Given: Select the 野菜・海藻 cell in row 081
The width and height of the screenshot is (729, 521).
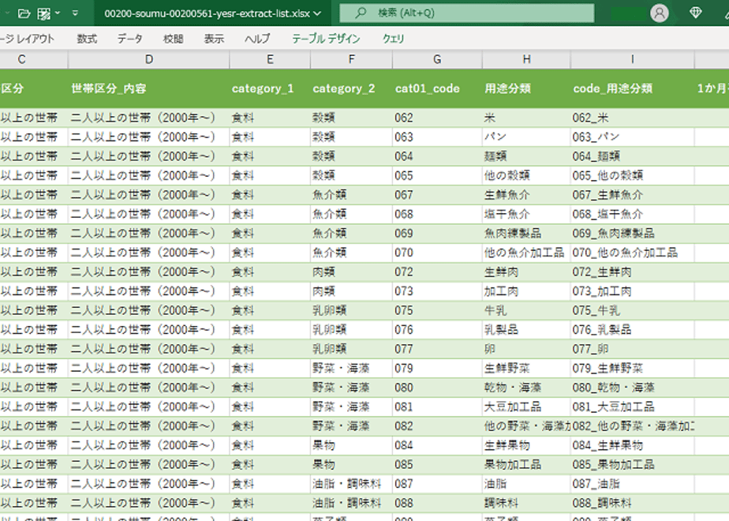Looking at the screenshot, I should coord(352,407).
